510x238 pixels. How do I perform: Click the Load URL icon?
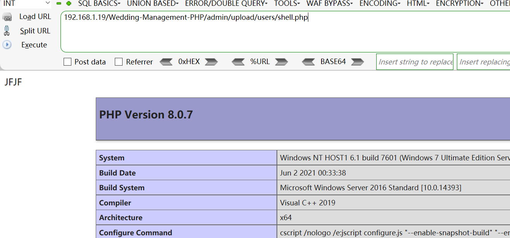coord(7,17)
